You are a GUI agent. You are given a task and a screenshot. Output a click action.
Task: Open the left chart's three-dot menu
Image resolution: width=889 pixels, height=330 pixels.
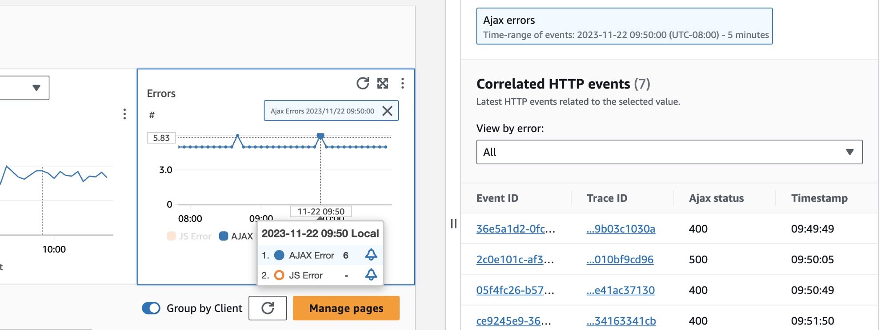[124, 114]
